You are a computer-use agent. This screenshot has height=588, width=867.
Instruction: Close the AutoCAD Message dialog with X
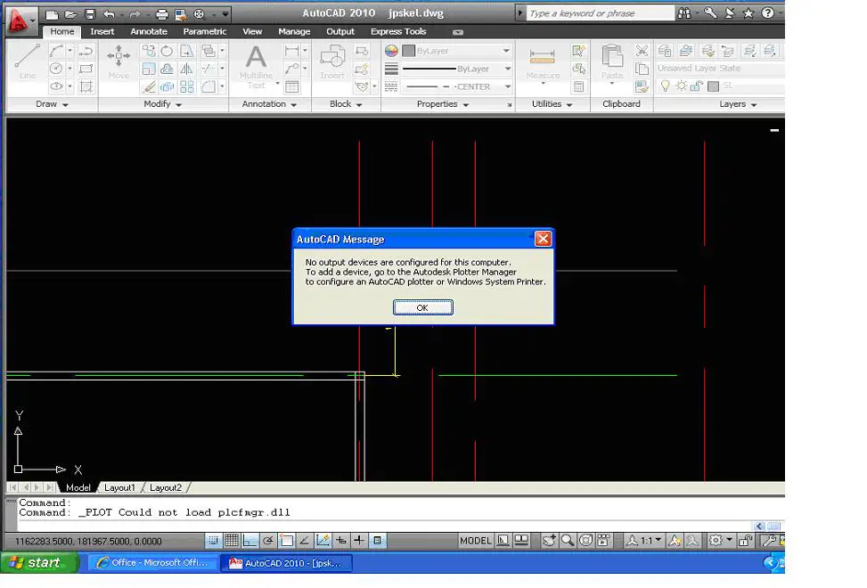click(543, 239)
